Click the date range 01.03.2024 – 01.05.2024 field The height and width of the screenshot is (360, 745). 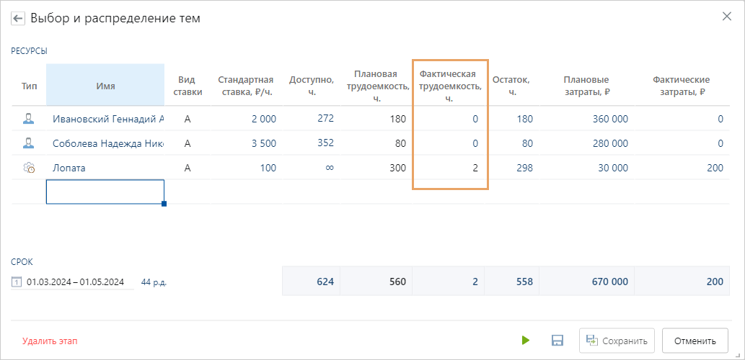(76, 282)
